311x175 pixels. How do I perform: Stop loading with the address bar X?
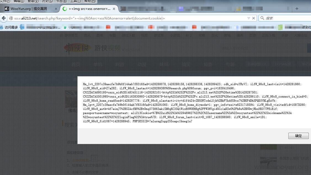[x=254, y=18]
